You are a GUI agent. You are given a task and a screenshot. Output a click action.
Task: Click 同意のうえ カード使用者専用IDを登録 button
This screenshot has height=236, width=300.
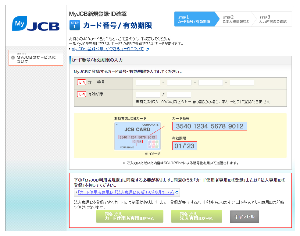[x=130, y=216]
